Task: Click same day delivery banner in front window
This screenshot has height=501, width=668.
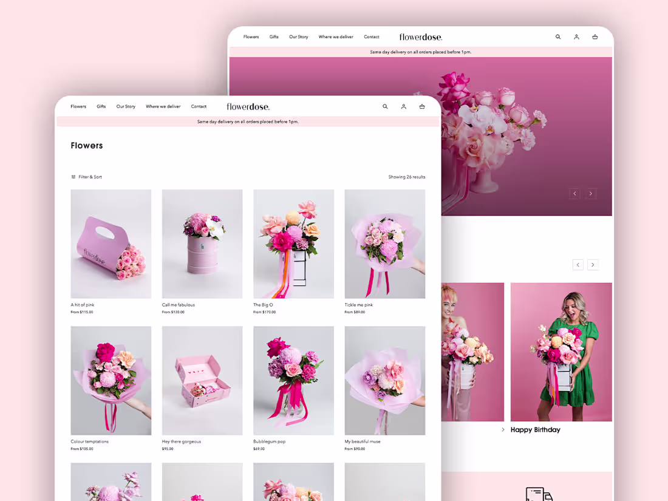Action: click(248, 121)
